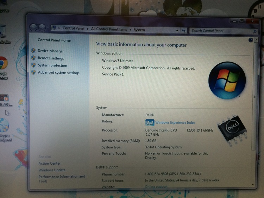The height and width of the screenshot is (198, 264).
Task: Click the Windows 7 Ultimate text
Action: click(118, 61)
